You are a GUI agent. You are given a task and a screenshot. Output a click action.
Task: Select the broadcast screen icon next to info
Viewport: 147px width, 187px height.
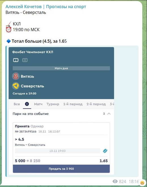[25, 60]
